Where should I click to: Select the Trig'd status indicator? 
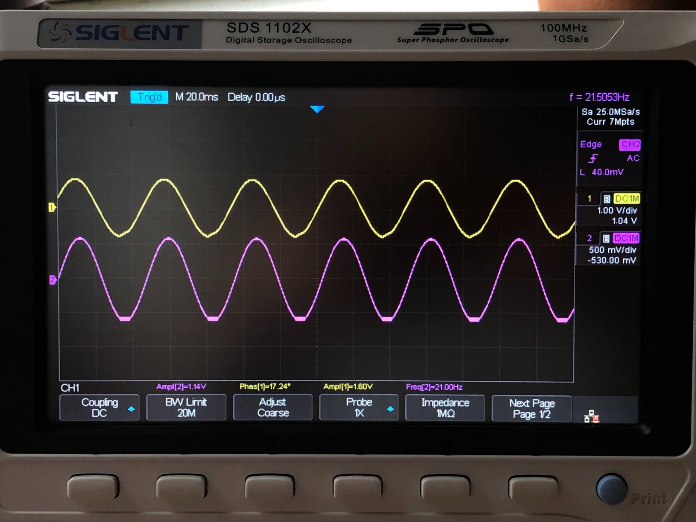(x=149, y=97)
